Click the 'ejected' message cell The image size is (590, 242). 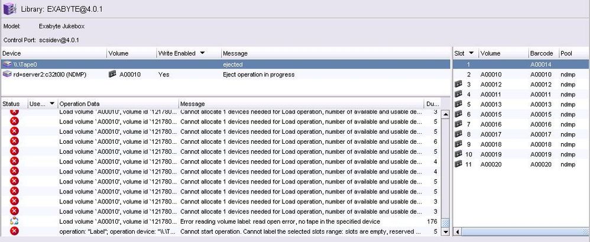[x=232, y=64]
